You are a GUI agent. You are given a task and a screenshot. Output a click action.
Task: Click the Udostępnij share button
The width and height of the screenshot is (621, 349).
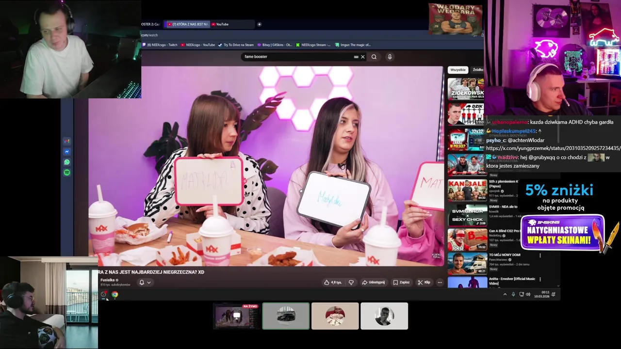pyautogui.click(x=374, y=282)
